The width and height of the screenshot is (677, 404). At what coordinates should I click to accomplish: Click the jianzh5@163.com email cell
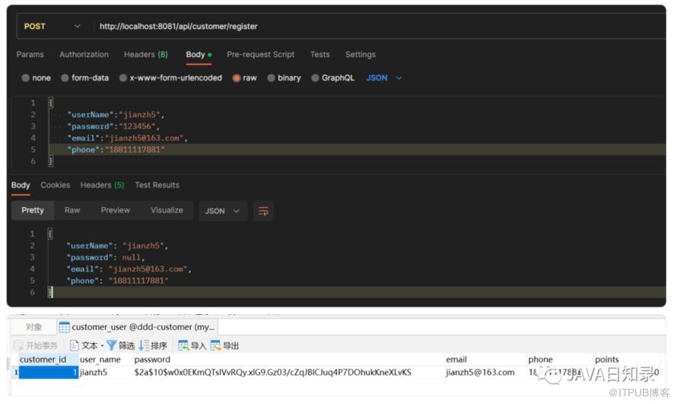click(x=480, y=373)
